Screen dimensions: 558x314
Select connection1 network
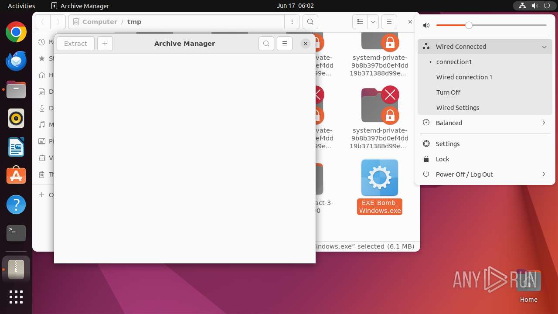point(485,62)
